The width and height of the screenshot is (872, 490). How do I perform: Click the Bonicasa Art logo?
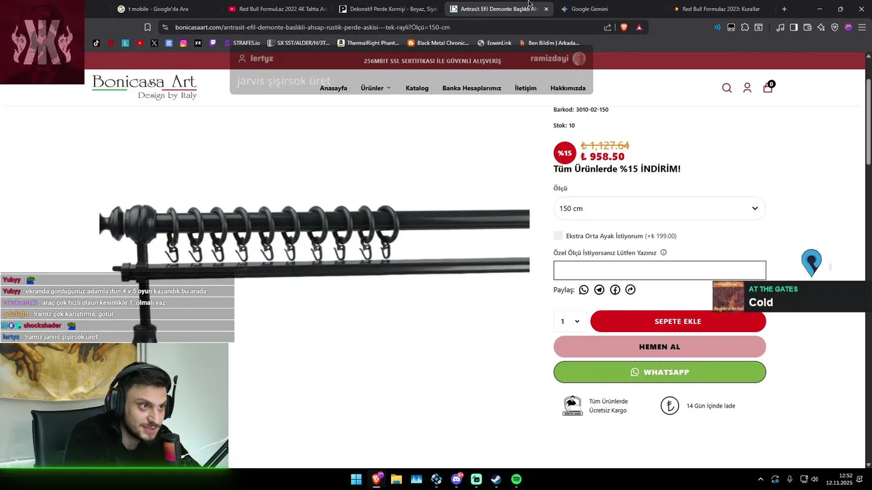(144, 87)
